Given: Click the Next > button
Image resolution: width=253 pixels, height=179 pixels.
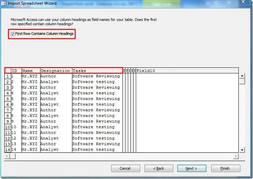Looking at the screenshot, I should pyautogui.click(x=192, y=169).
